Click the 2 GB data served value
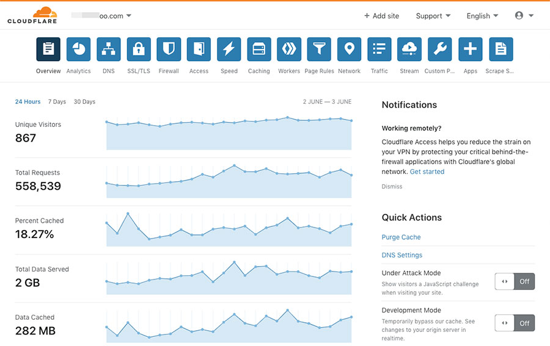The image size is (550, 346). (x=28, y=283)
